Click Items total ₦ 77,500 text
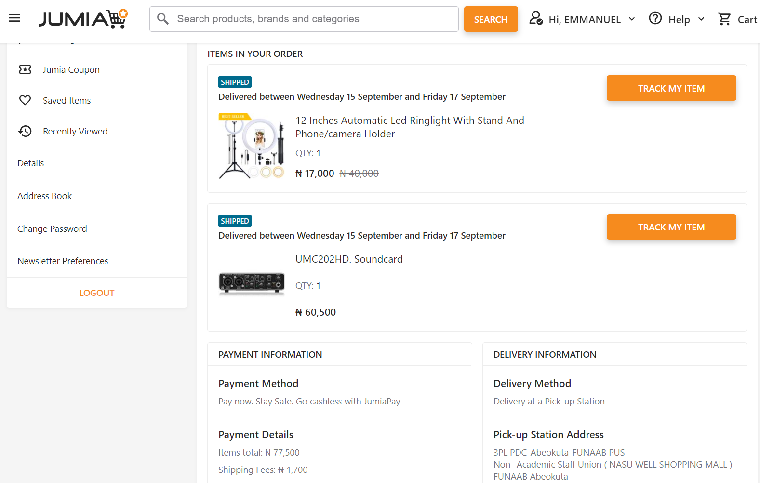The width and height of the screenshot is (760, 483). tap(259, 453)
